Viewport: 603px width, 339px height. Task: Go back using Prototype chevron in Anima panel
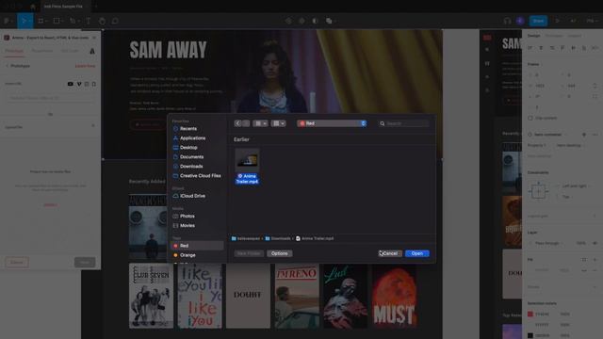tap(7, 66)
